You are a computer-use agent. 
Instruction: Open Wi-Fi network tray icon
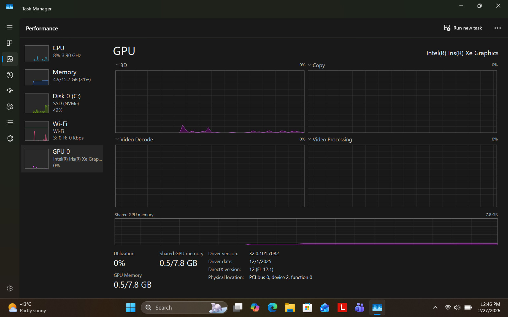click(x=448, y=307)
